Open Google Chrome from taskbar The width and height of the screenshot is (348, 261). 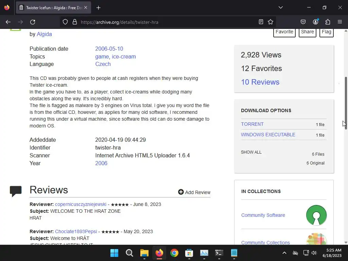(x=174, y=253)
